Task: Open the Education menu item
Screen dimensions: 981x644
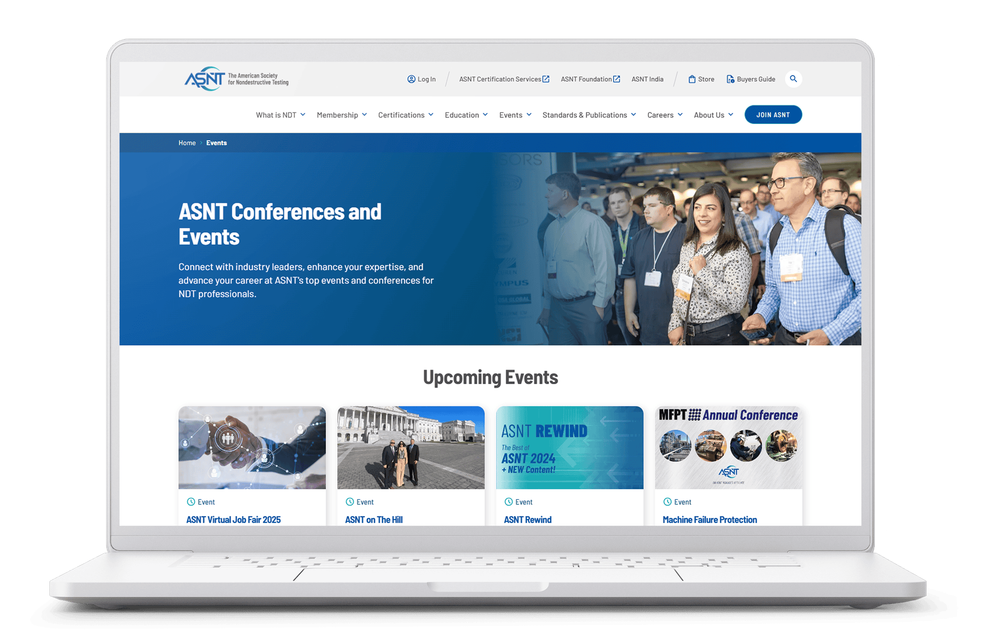Action: [462, 115]
